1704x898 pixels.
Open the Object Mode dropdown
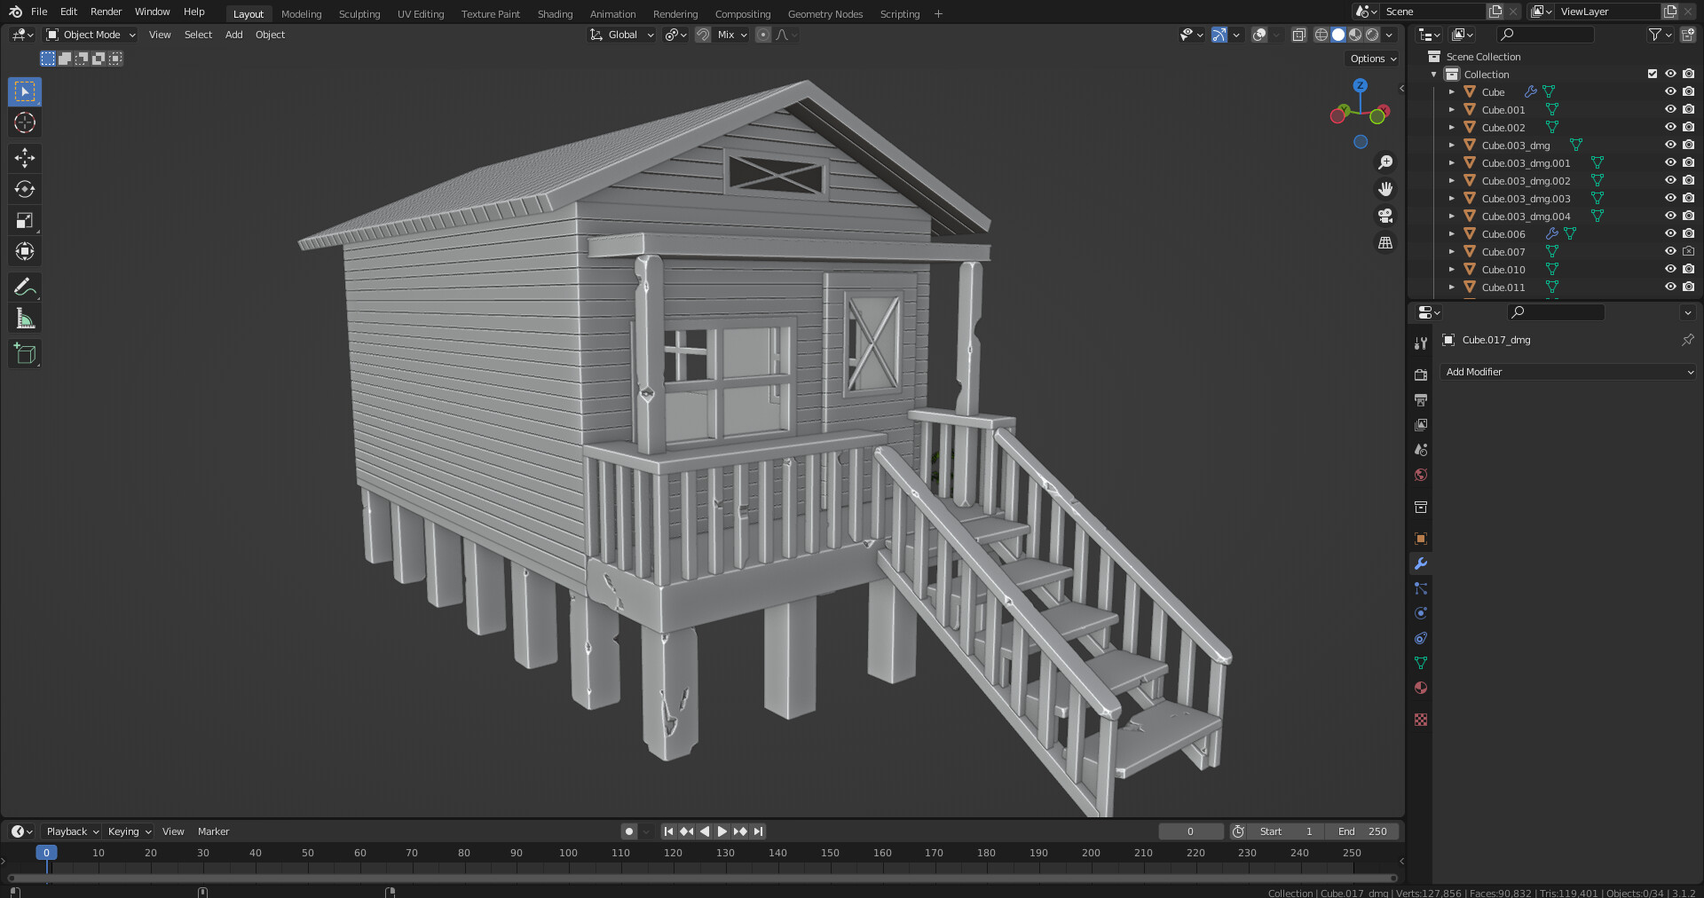(x=91, y=35)
